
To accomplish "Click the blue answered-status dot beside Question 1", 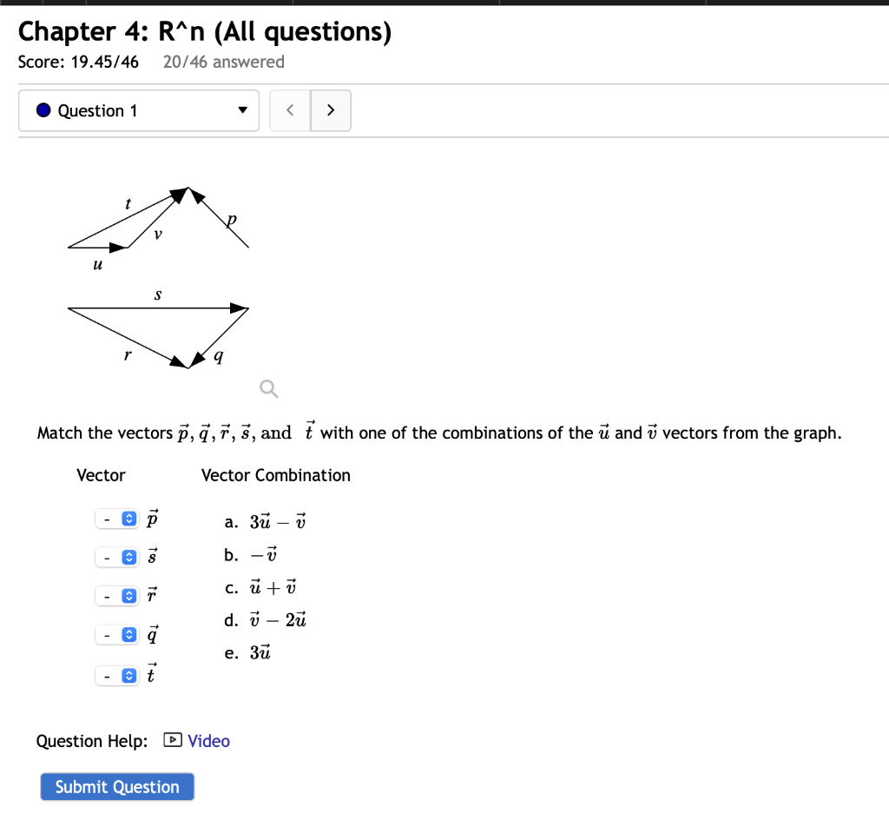I will coord(42,110).
